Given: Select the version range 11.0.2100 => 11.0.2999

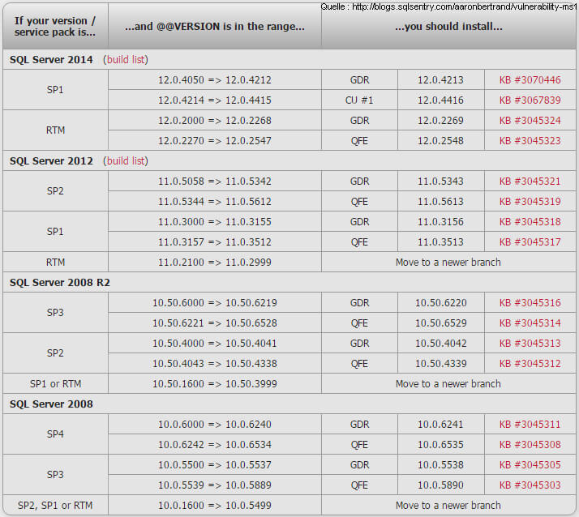Looking at the screenshot, I should [215, 263].
